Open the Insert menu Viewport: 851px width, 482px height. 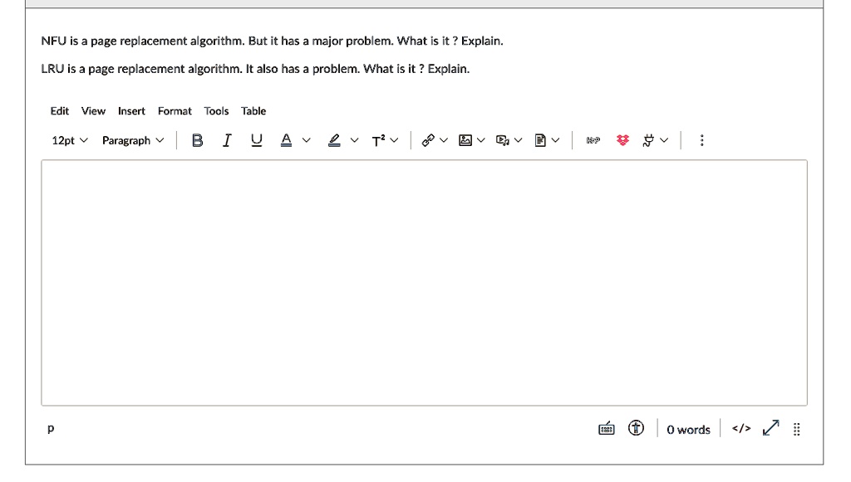[x=131, y=110]
